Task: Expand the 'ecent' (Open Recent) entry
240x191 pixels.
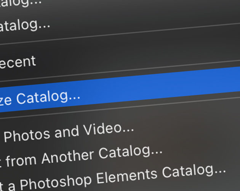Action: (18, 62)
